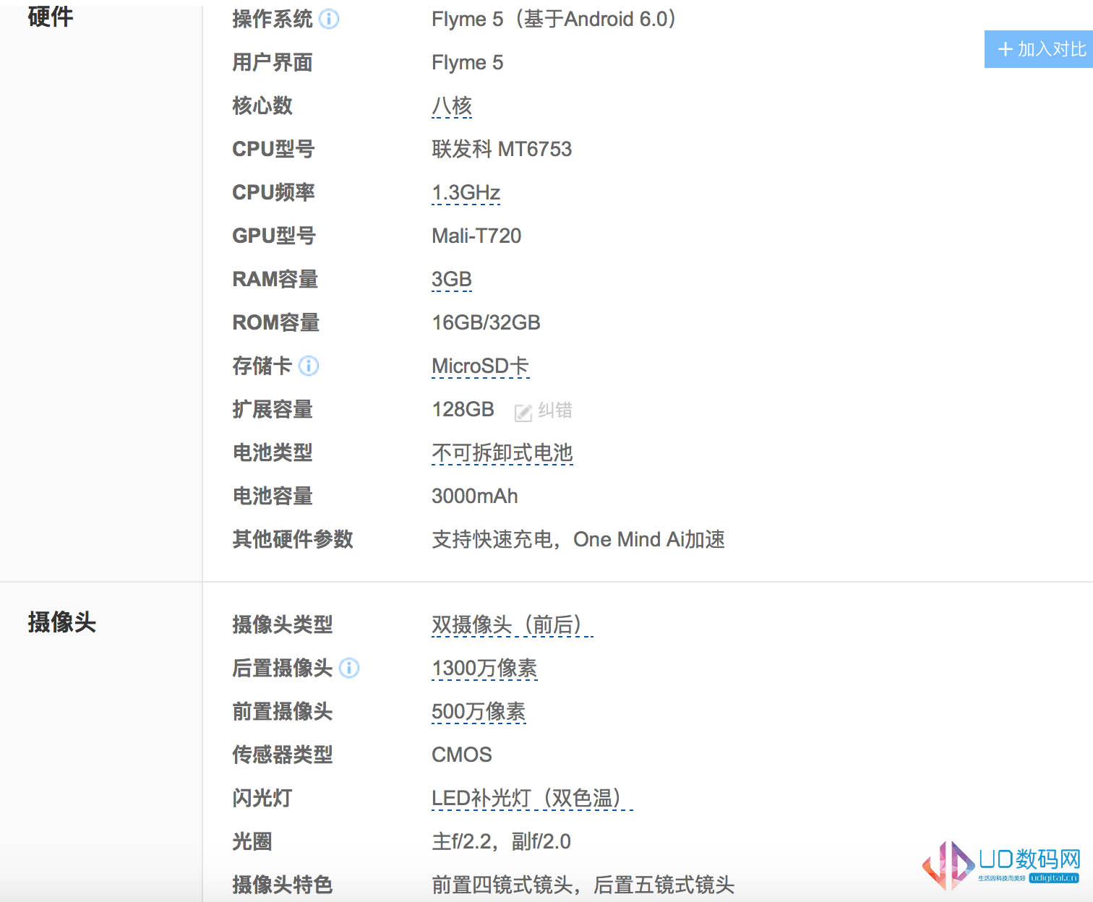Select the 扩展容量 label
The height and width of the screenshot is (902, 1093).
coord(273,409)
